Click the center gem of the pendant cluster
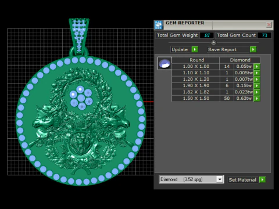This screenshot has height=209, width=279. (81, 98)
